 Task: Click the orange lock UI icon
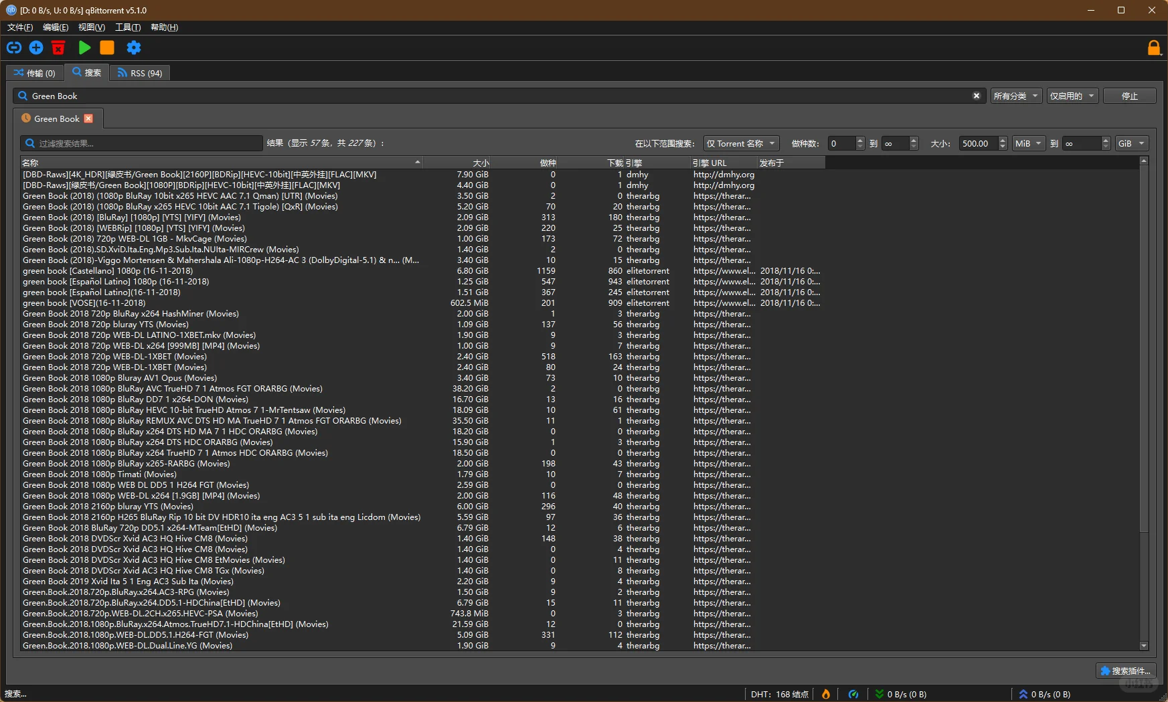coord(1154,48)
